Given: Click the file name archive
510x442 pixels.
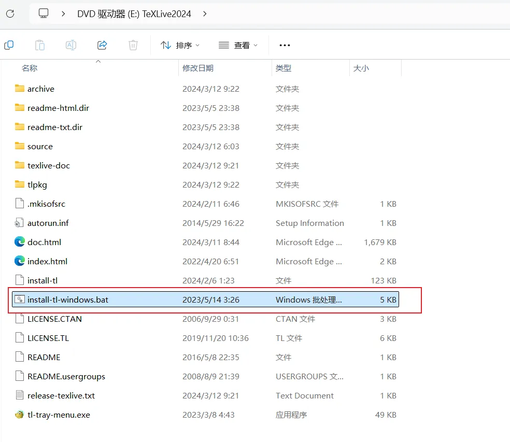Looking at the screenshot, I should [x=40, y=89].
